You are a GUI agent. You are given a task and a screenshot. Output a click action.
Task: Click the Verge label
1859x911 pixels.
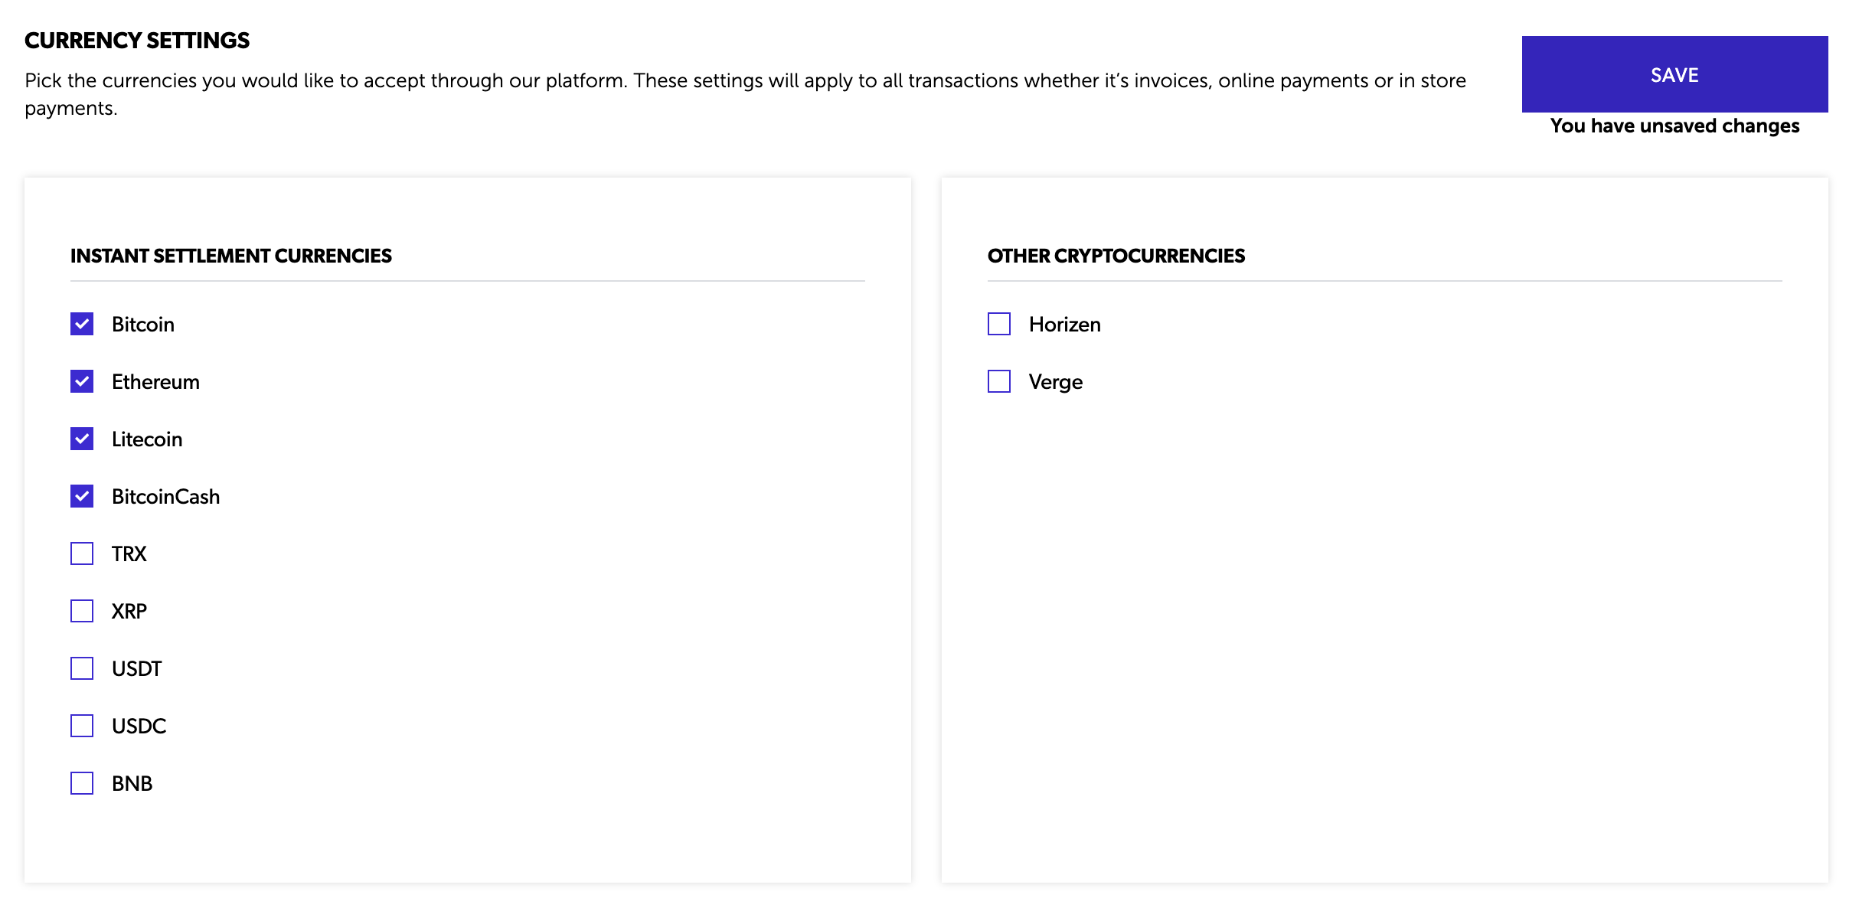[x=1056, y=382]
